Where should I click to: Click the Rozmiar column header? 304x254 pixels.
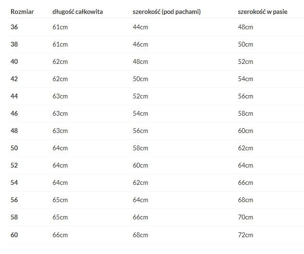point(22,12)
